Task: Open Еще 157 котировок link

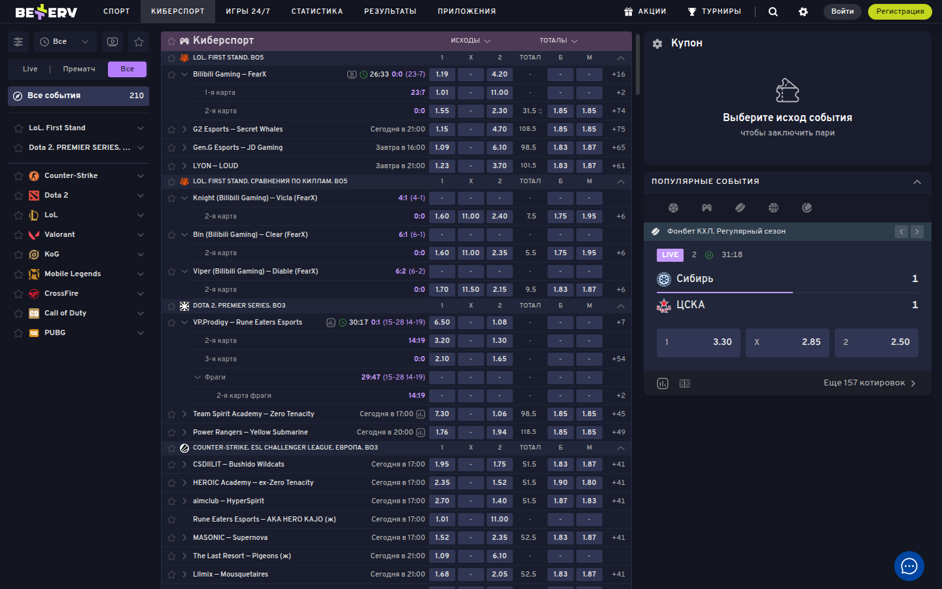Action: 869,384
